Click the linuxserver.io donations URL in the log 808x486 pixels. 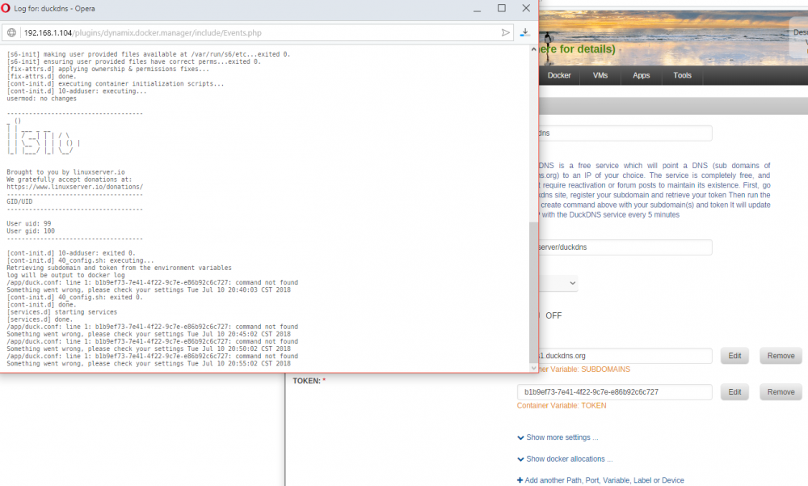pyautogui.click(x=74, y=187)
